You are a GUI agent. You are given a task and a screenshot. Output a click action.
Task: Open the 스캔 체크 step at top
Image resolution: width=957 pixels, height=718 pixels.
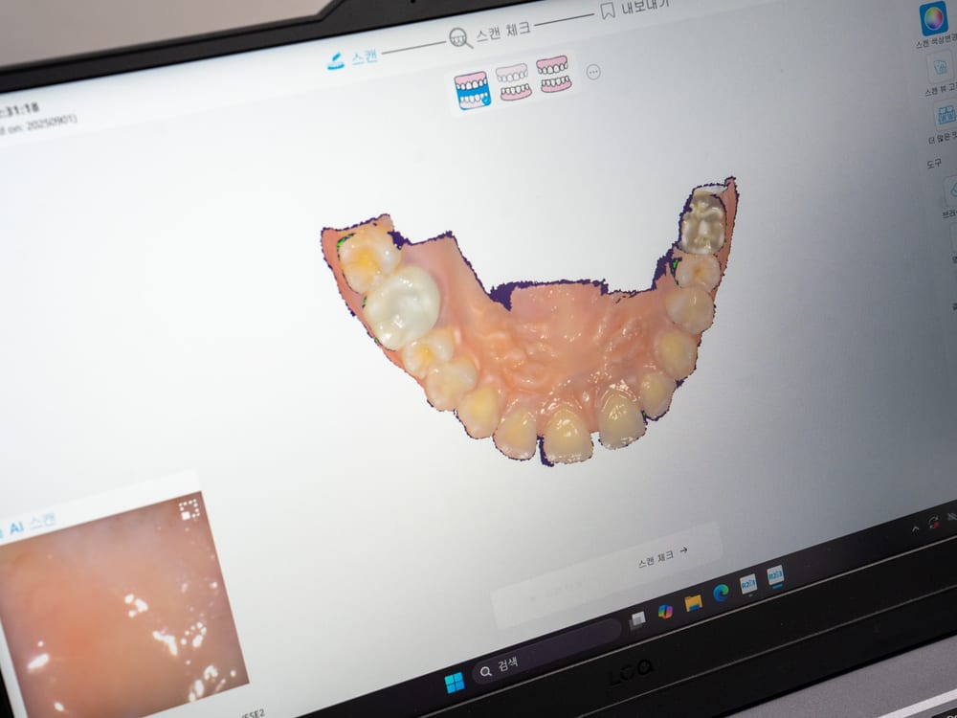pos(490,34)
